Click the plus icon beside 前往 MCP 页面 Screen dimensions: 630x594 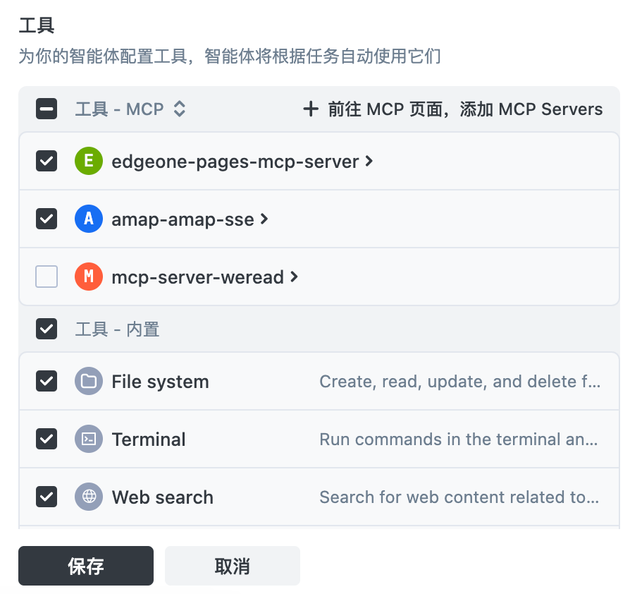point(311,109)
